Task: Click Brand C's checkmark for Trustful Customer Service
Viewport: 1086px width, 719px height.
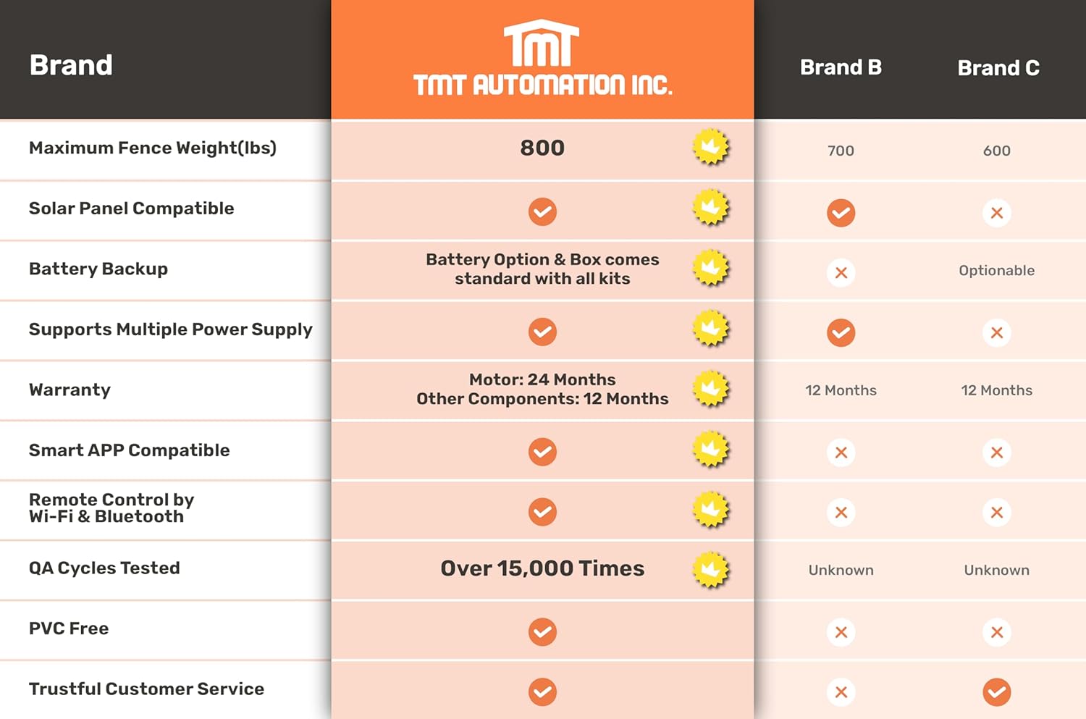Action: coord(996,692)
